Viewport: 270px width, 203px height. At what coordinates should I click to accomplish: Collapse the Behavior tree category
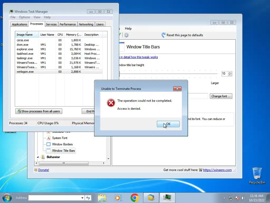pos(38,157)
